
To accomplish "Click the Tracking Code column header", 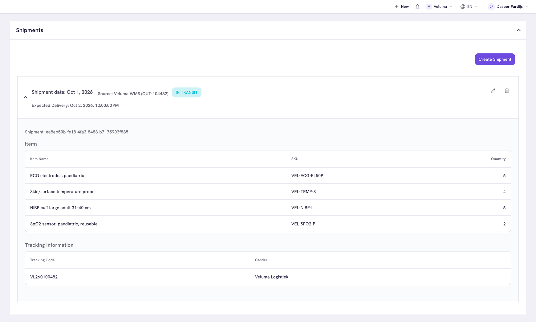I will 42,260.
